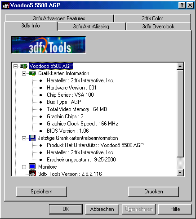Collapse Jetzige Grafikkartentreiberinformation node

click(x=24, y=138)
